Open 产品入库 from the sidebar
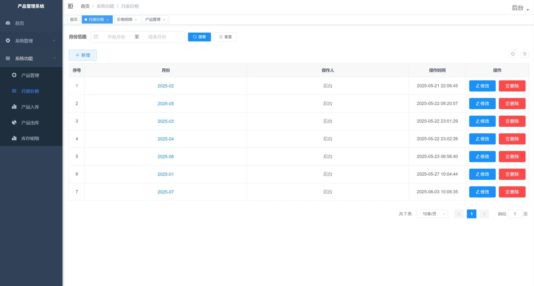 point(30,107)
